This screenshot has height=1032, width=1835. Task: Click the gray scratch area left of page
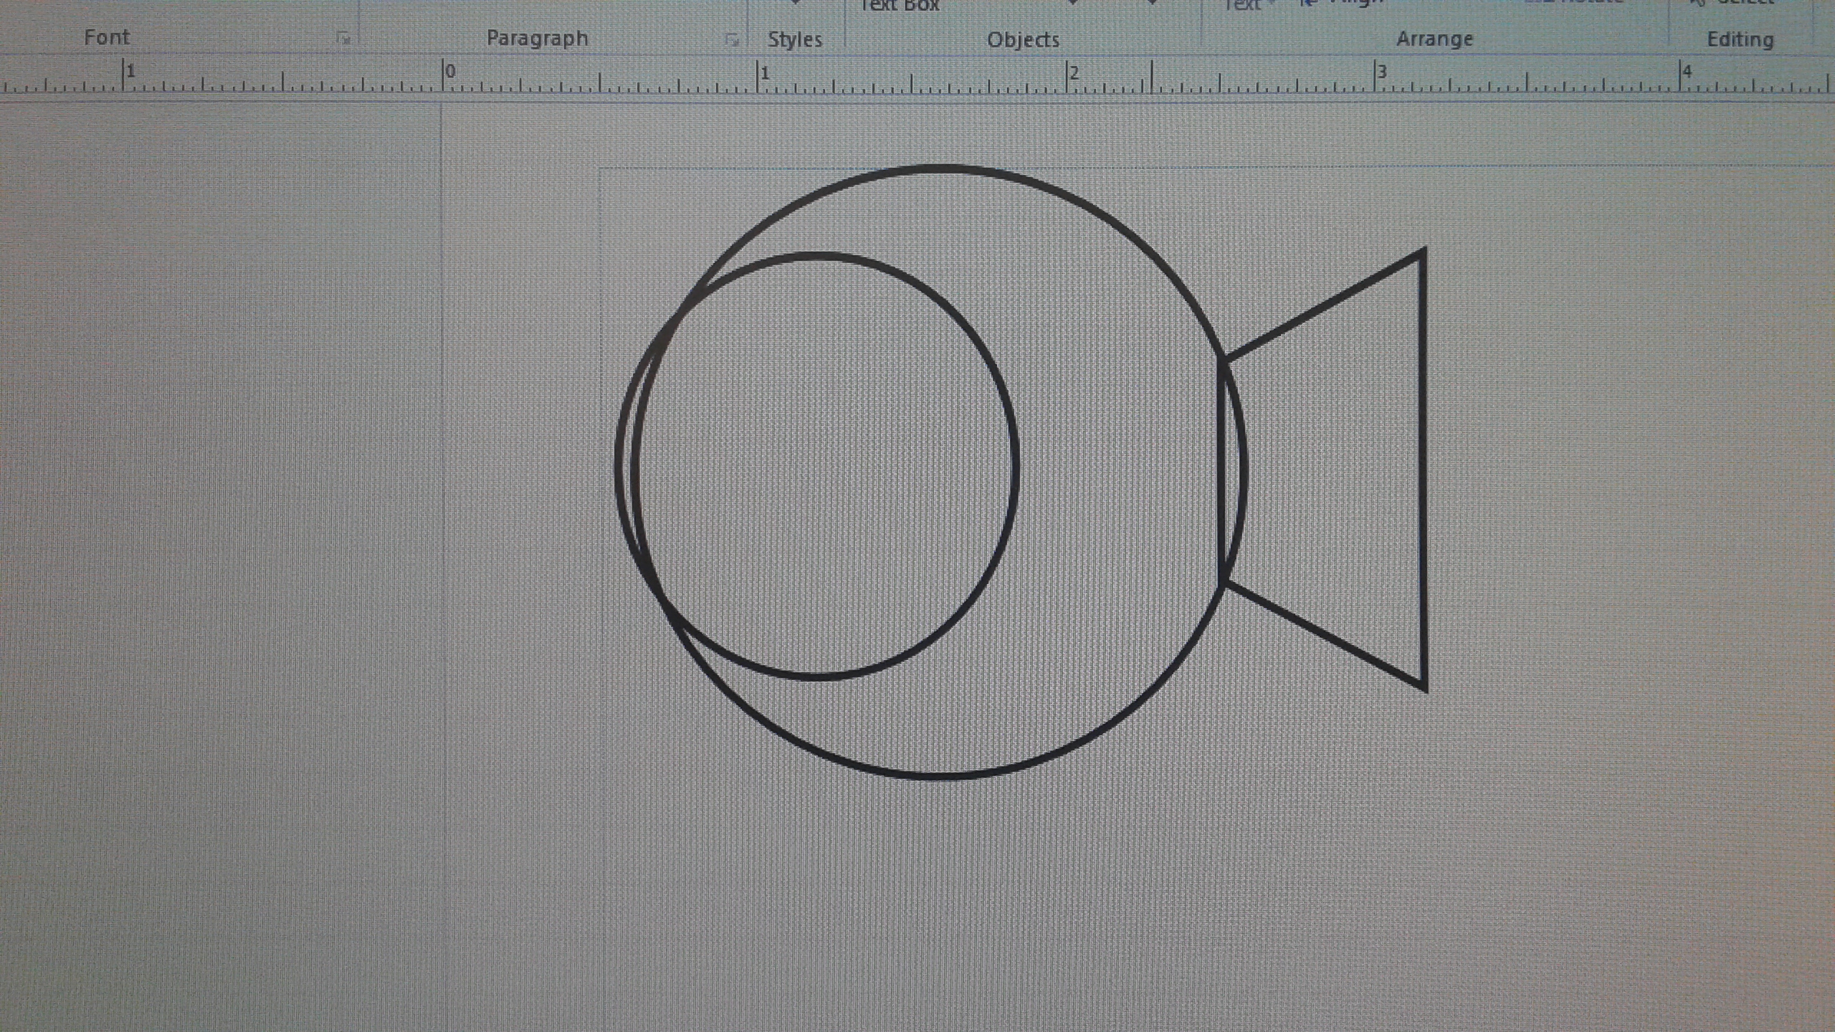point(215,502)
